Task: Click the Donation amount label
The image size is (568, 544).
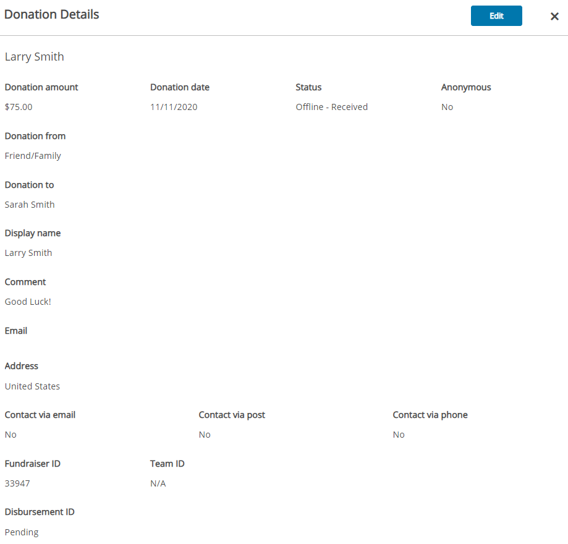Action: [x=41, y=87]
